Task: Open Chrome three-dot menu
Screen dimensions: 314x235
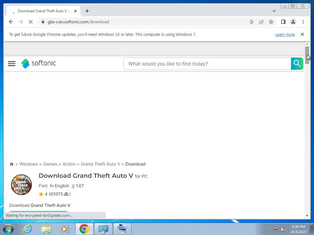Action: pos(303,22)
